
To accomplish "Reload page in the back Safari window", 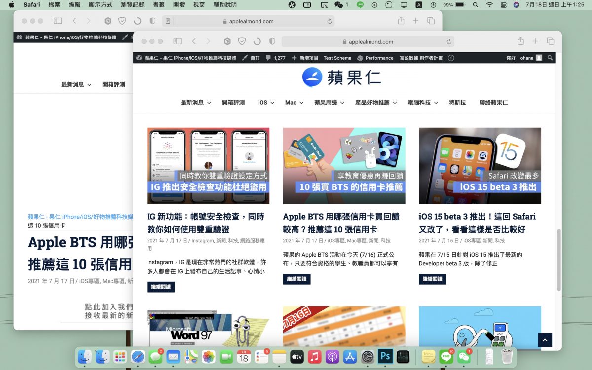I will pyautogui.click(x=330, y=21).
